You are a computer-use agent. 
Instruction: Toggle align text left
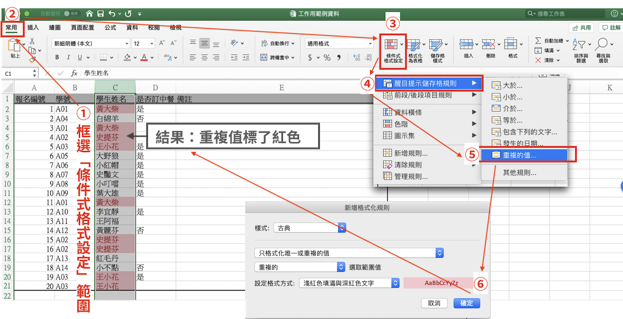pyautogui.click(x=193, y=58)
